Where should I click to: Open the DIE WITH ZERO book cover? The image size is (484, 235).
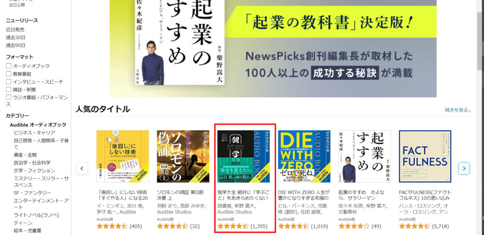pyautogui.click(x=304, y=157)
